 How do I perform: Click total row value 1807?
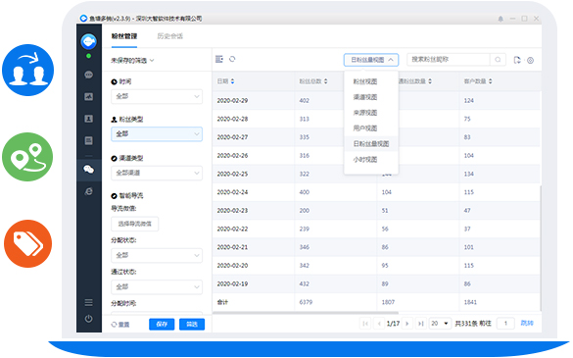pos(388,302)
